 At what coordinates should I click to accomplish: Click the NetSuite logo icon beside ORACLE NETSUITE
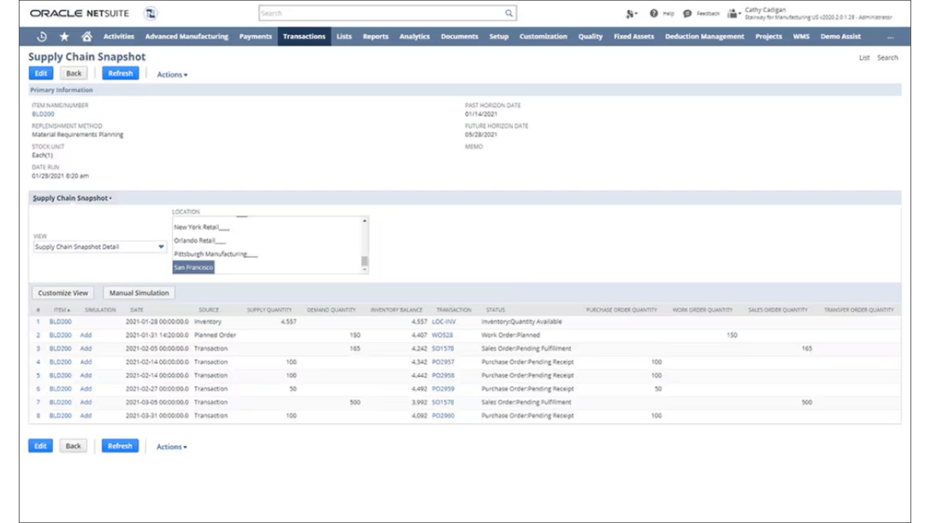pyautogui.click(x=150, y=14)
